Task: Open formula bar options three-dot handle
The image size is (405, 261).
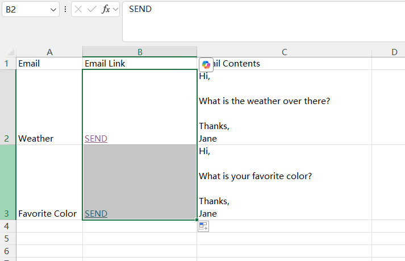Action: point(65,9)
